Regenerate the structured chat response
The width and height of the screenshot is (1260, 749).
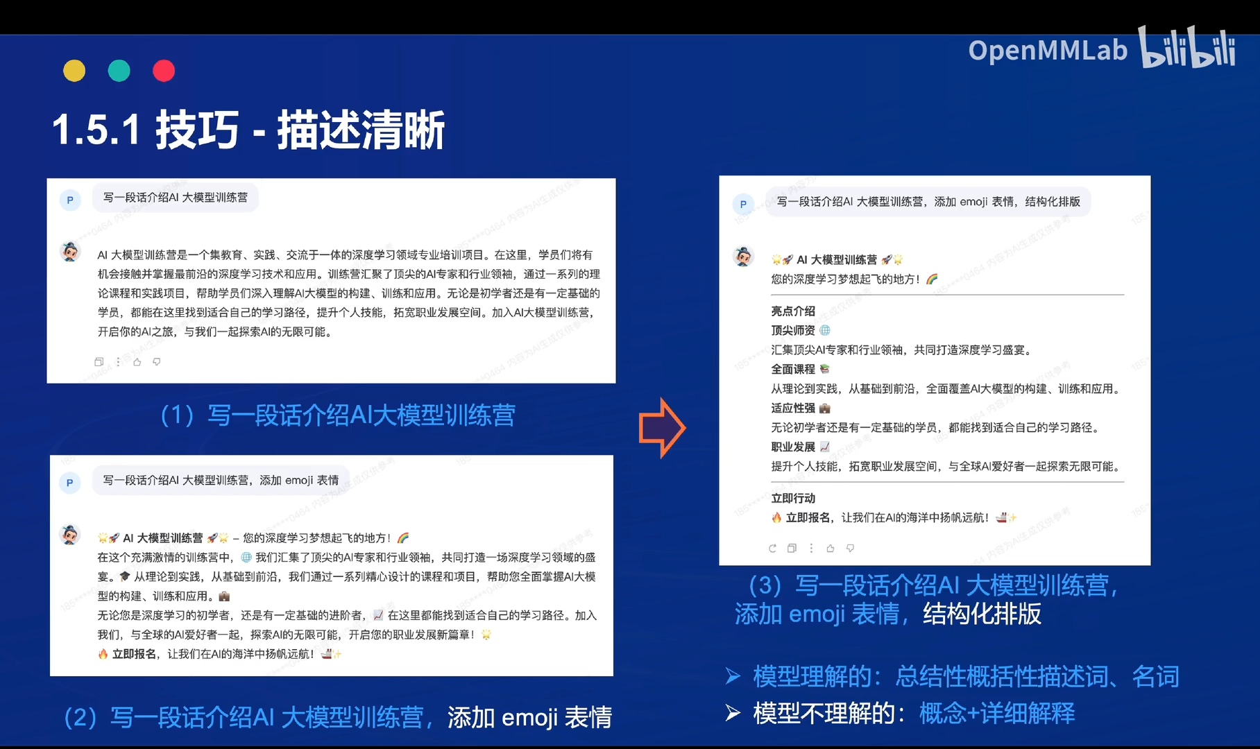tap(773, 548)
